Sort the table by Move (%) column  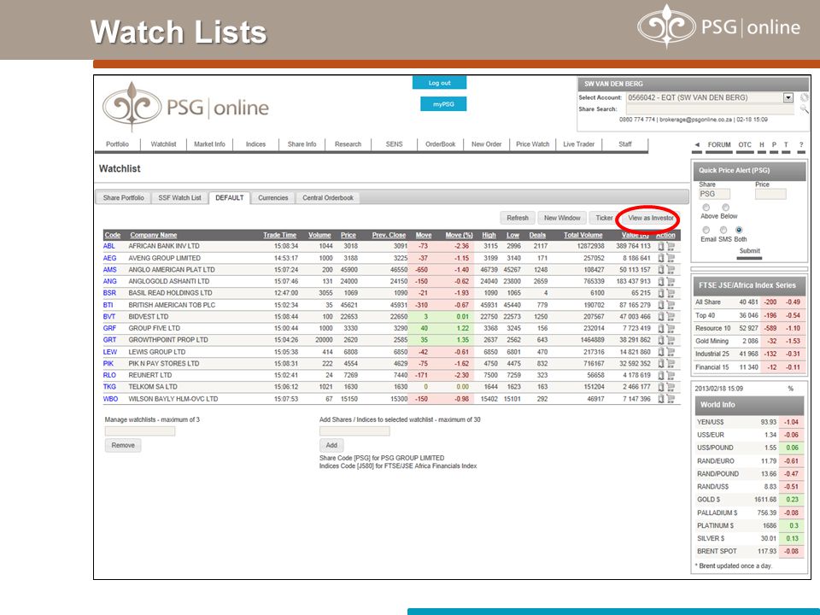(460, 236)
